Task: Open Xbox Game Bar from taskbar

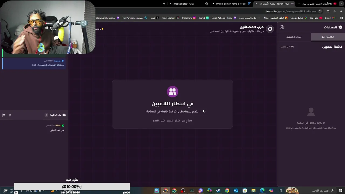Action: click(x=192, y=190)
